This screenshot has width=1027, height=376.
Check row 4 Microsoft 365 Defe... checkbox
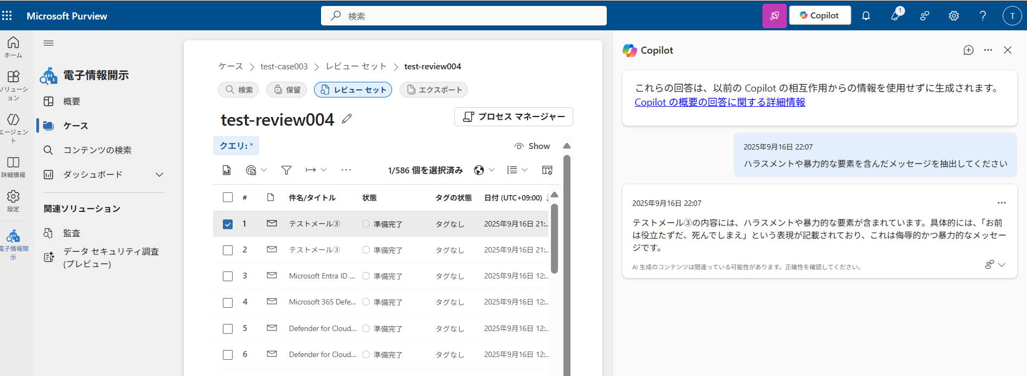point(228,302)
